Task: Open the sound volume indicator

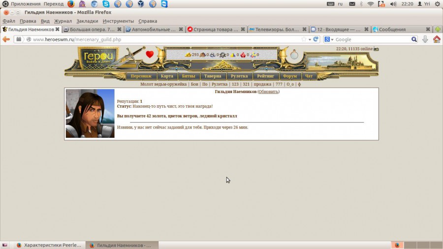Action: click(x=393, y=4)
